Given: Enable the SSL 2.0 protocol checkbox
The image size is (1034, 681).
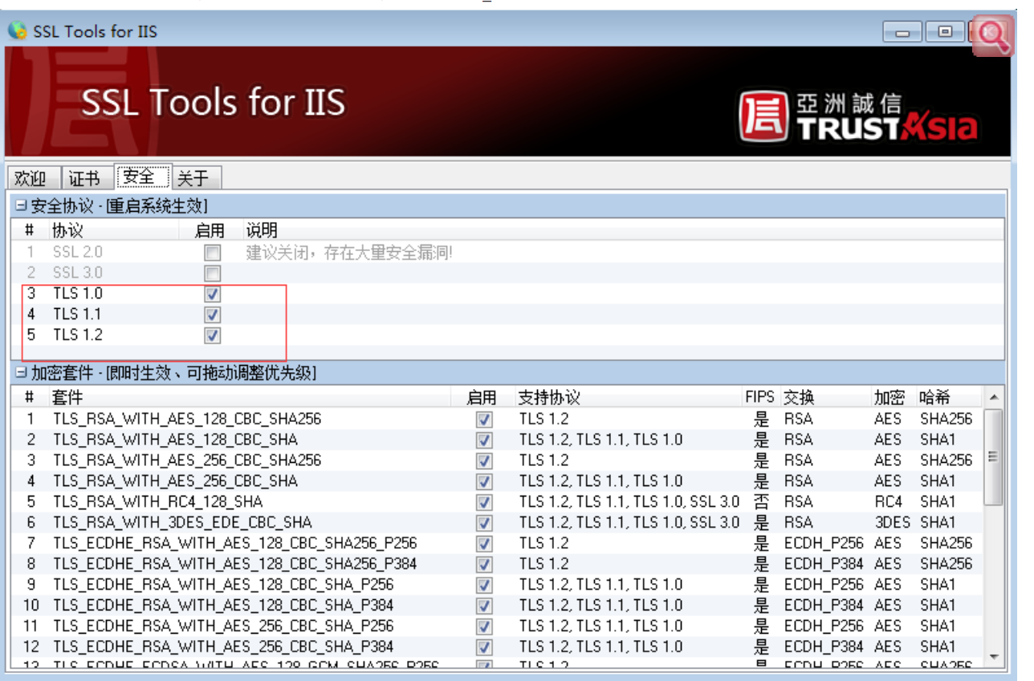Looking at the screenshot, I should 212,253.
